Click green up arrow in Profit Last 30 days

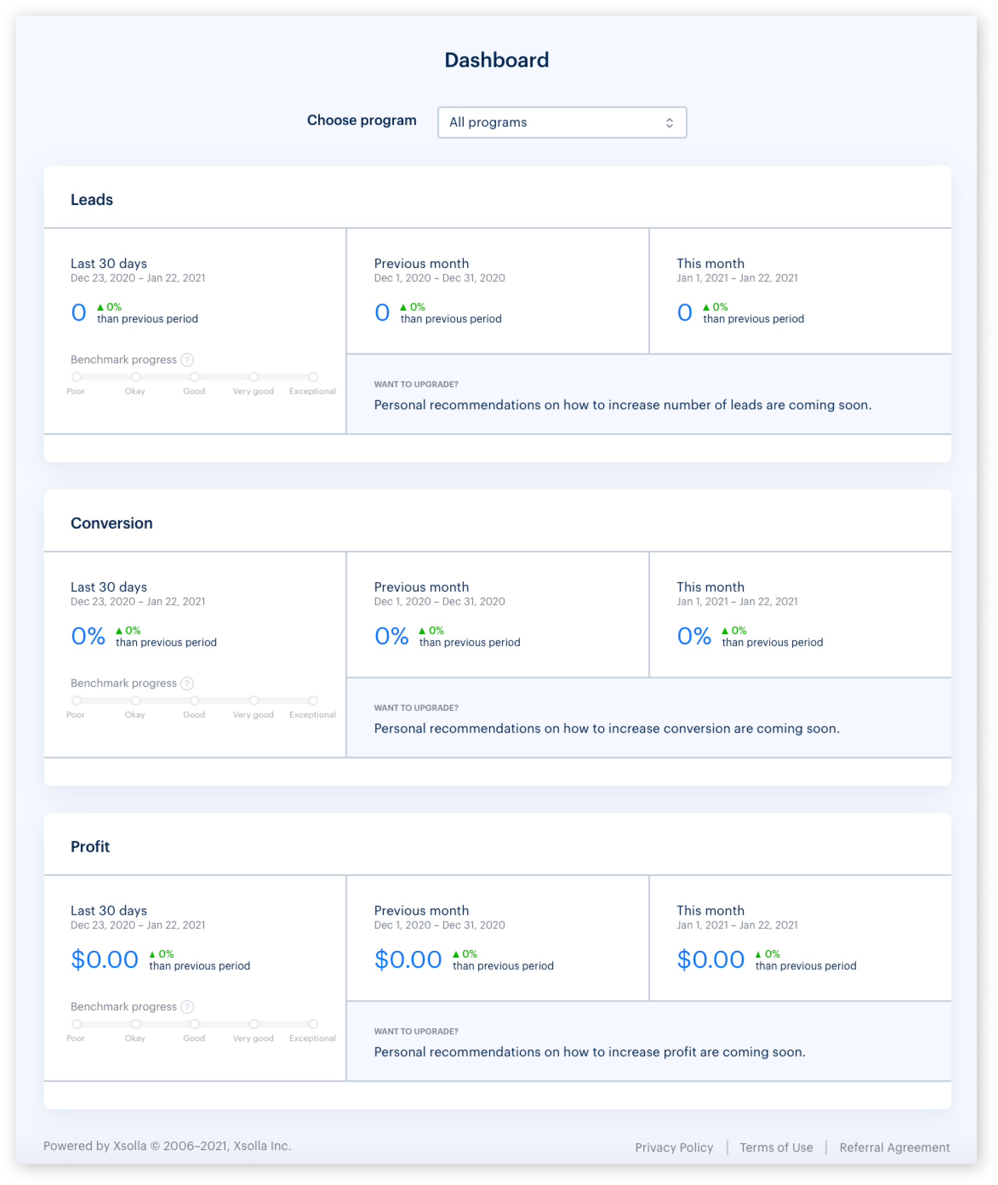[x=152, y=955]
